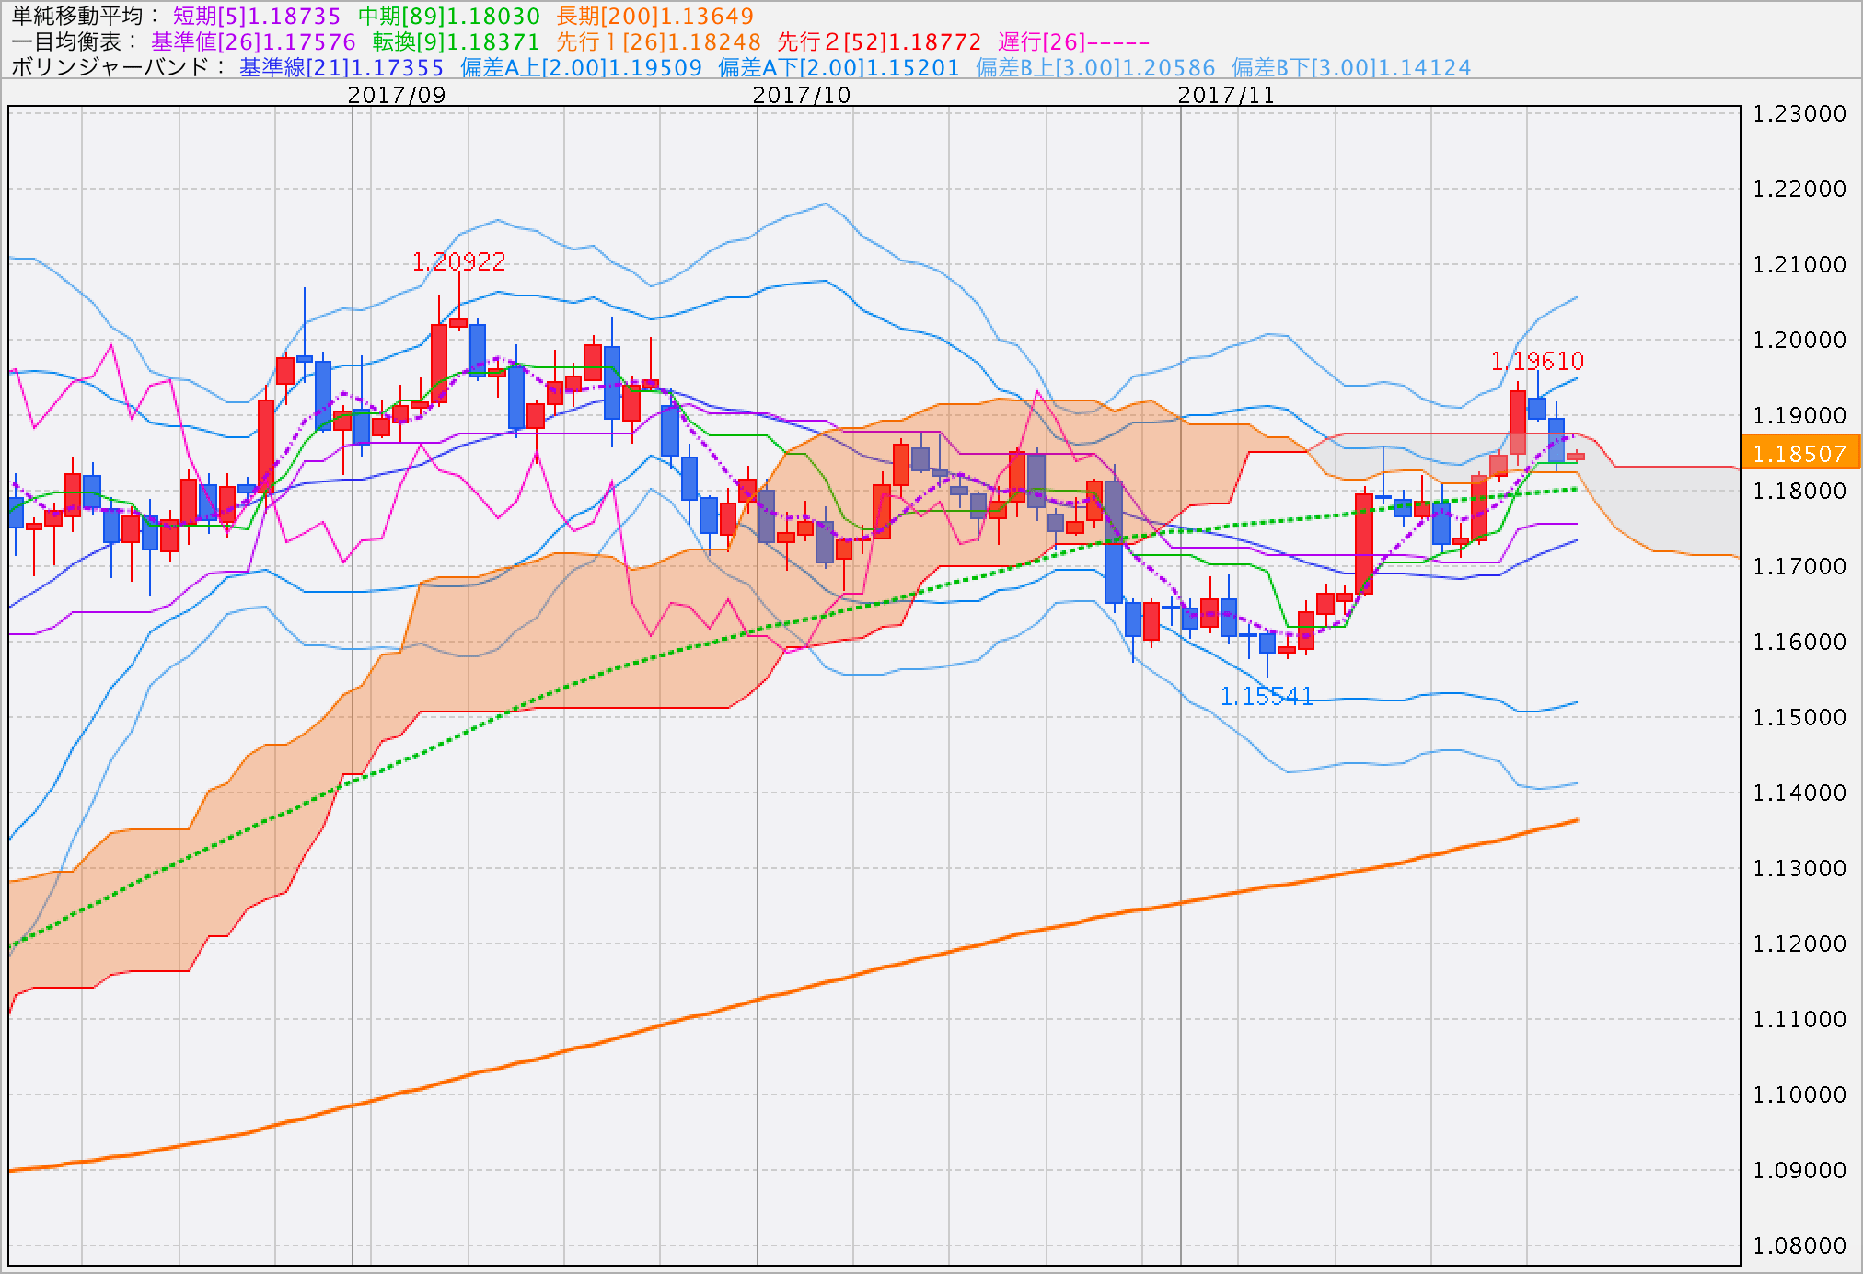Click the 1.13000 price axis label

pyautogui.click(x=1799, y=869)
